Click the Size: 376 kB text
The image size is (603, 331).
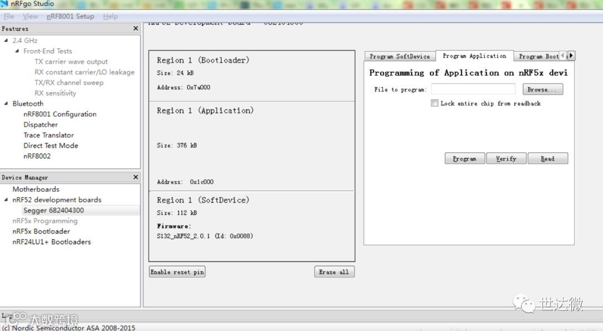pos(177,145)
